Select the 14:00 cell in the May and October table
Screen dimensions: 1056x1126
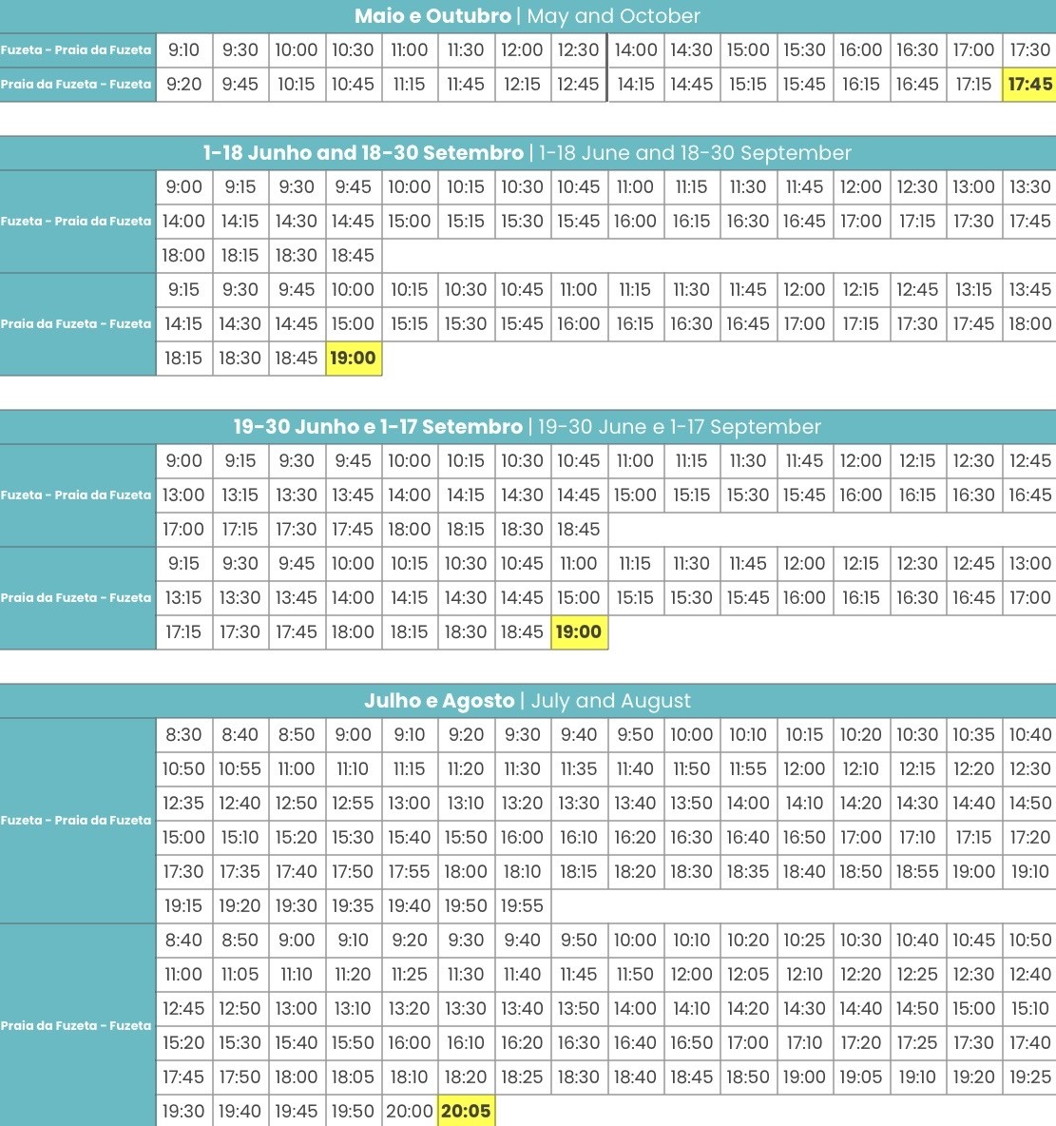point(635,49)
